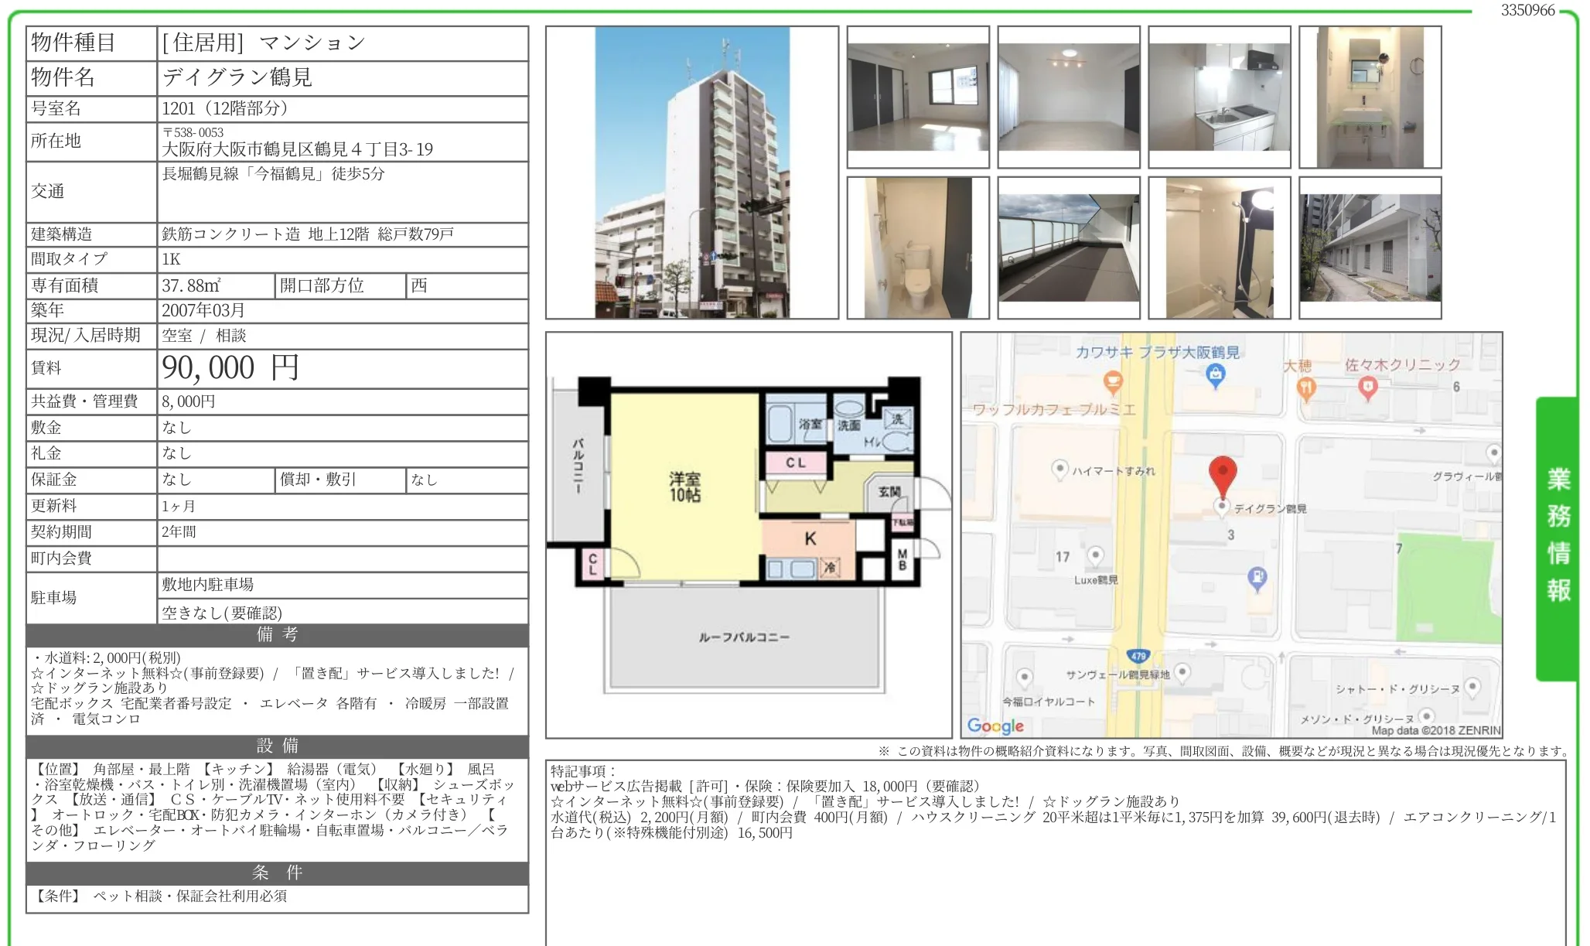Open the roof balcony photo thumbnail
1590x946 pixels.
pyautogui.click(x=1068, y=248)
